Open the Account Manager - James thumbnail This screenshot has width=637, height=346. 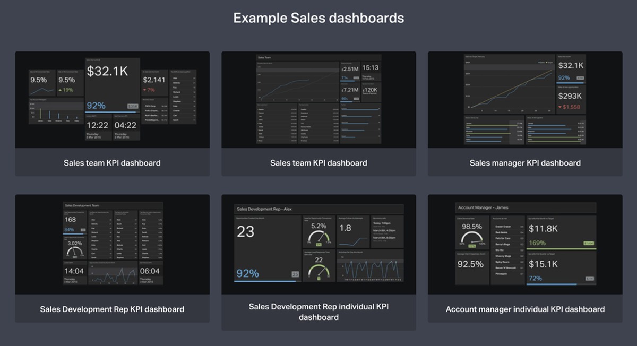525,245
